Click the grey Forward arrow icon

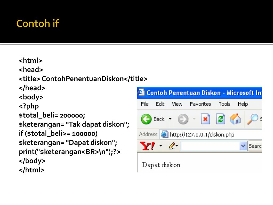[183, 119]
